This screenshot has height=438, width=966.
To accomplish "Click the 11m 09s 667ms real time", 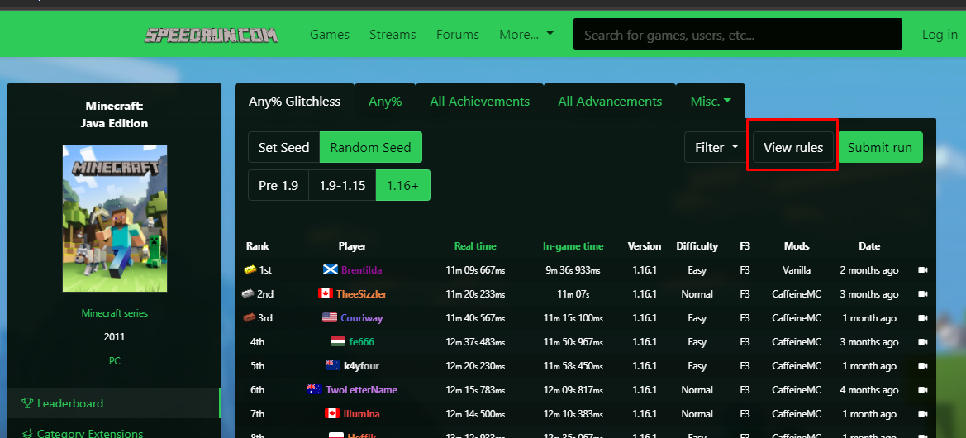I will click(475, 269).
